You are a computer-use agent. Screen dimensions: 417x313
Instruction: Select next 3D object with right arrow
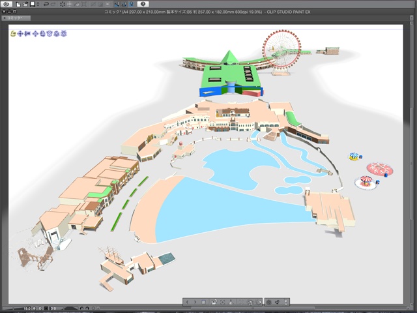point(195,302)
